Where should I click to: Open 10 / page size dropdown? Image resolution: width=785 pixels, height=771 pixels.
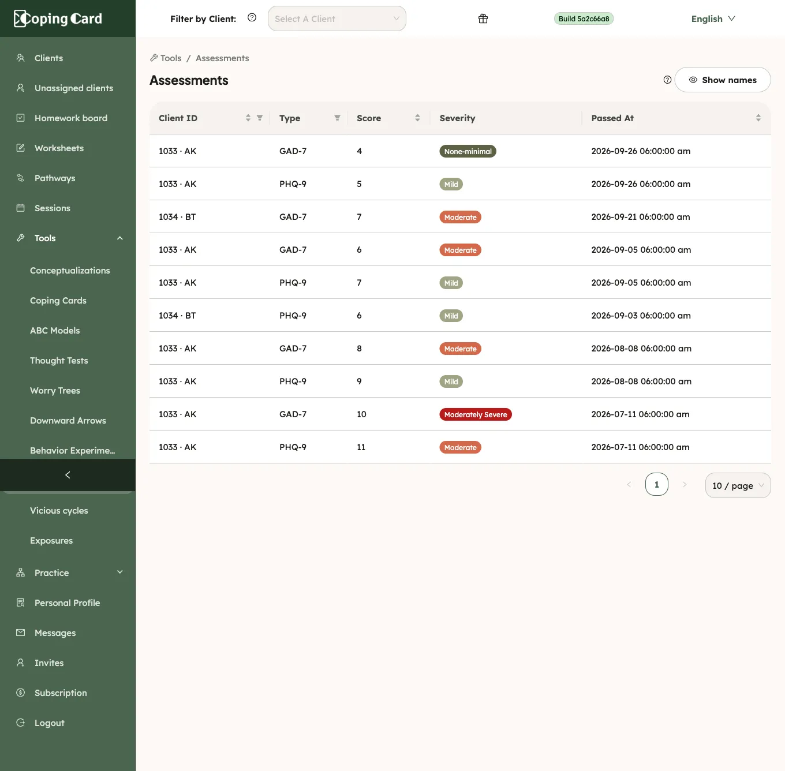pos(738,485)
